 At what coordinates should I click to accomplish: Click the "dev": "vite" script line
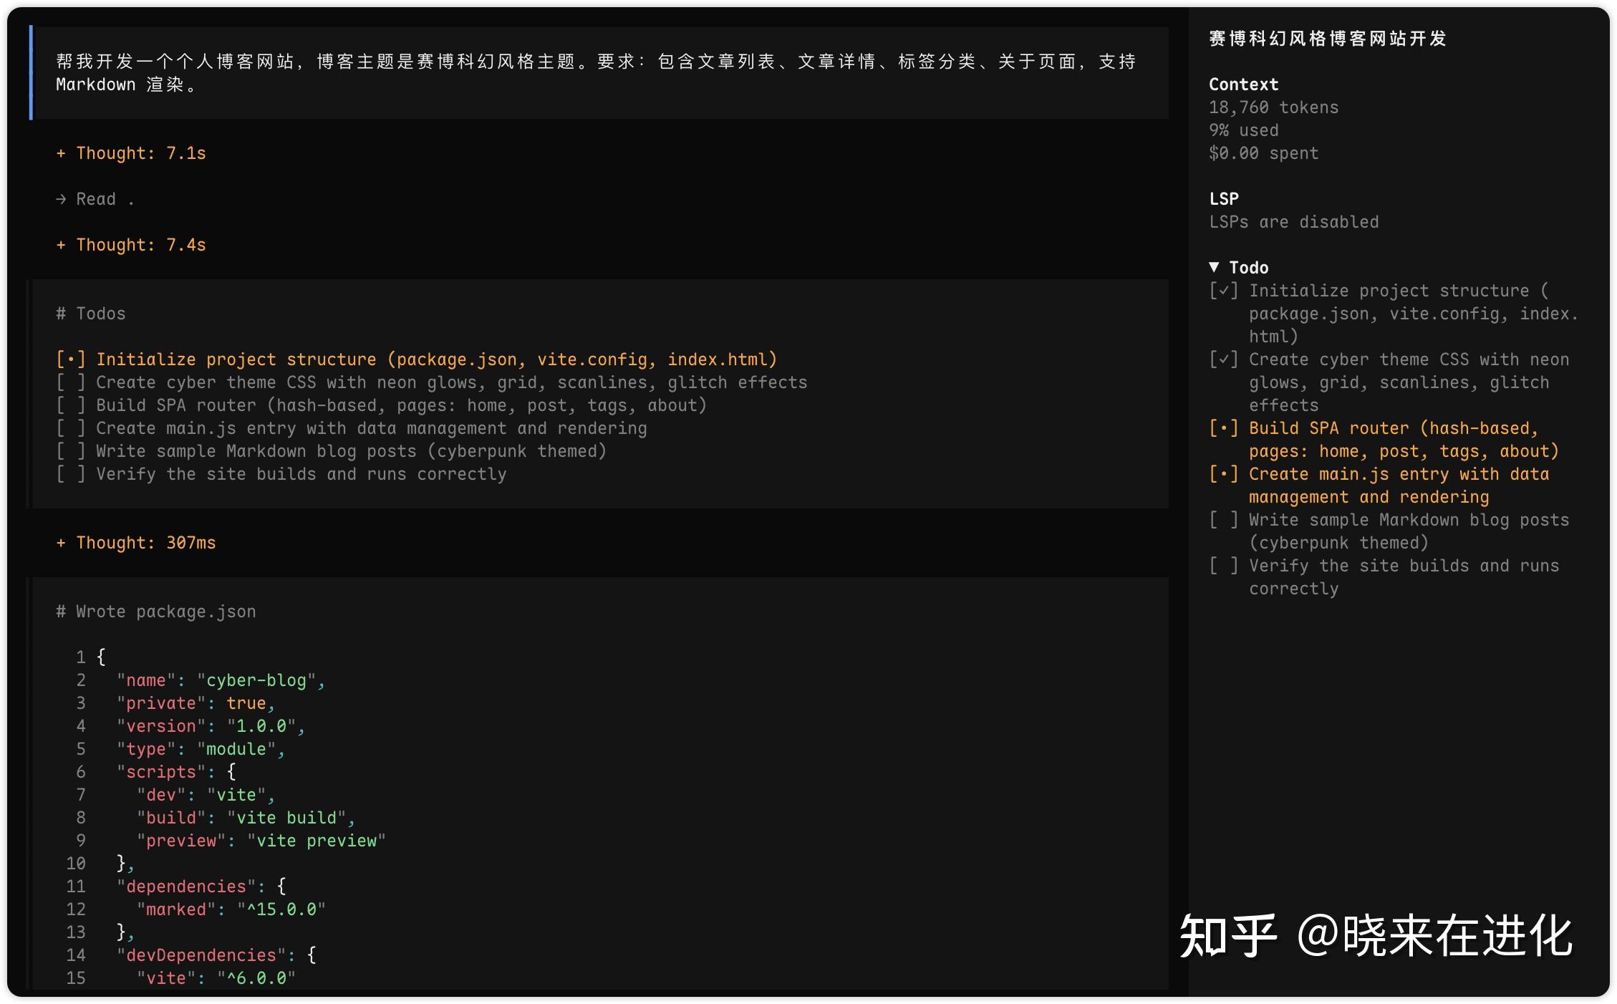pyautogui.click(x=206, y=795)
